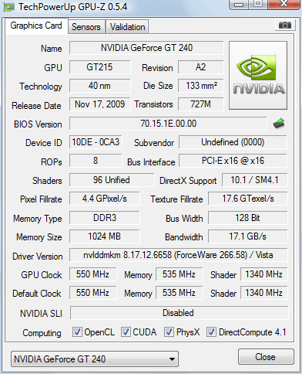Click the Device ID field
Screen dimensions: 302x374
[96, 142]
